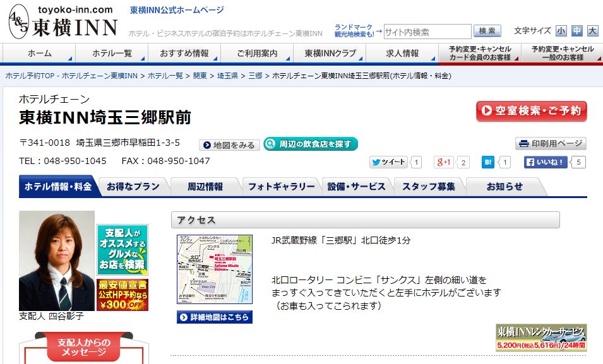Click ホテル予約TOP breadcrumb link
Screen dimensions: 603x364
pos(71,76)
